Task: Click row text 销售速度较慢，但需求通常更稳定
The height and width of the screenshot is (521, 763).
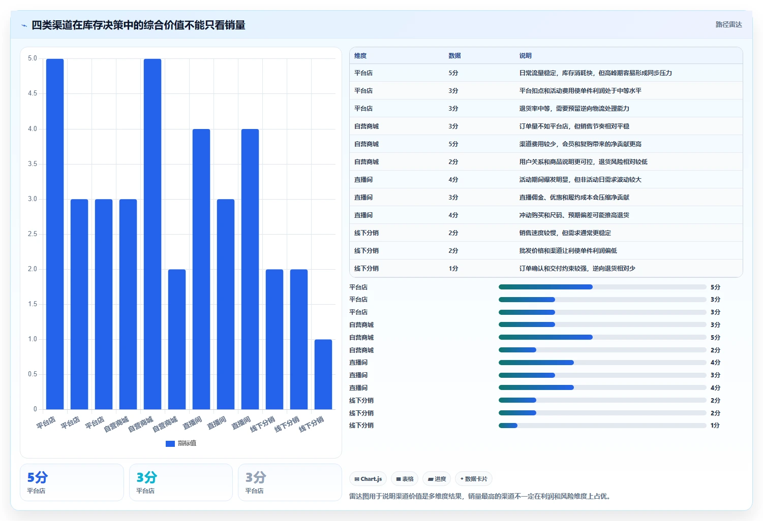Action: point(565,233)
